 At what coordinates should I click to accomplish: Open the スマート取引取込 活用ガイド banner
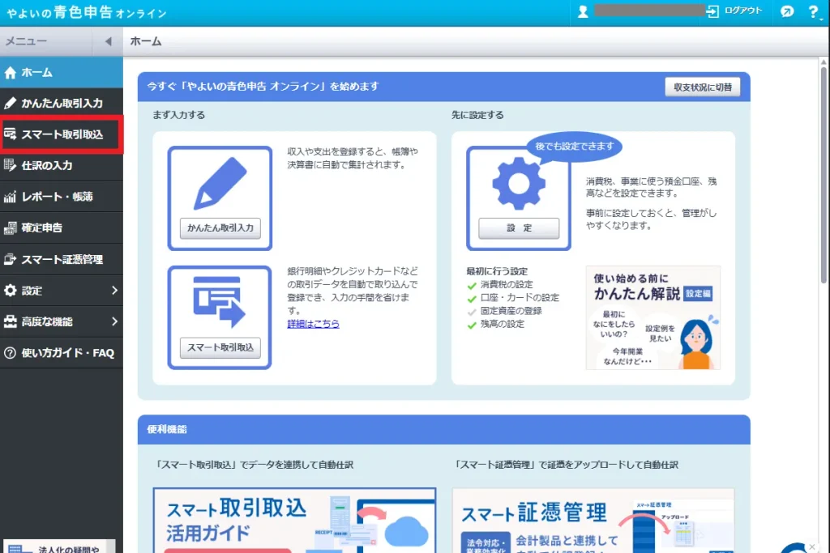click(x=294, y=521)
